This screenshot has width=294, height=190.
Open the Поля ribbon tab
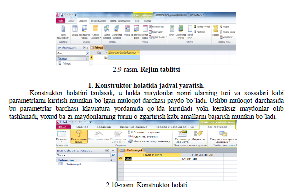(x=137, y=21)
